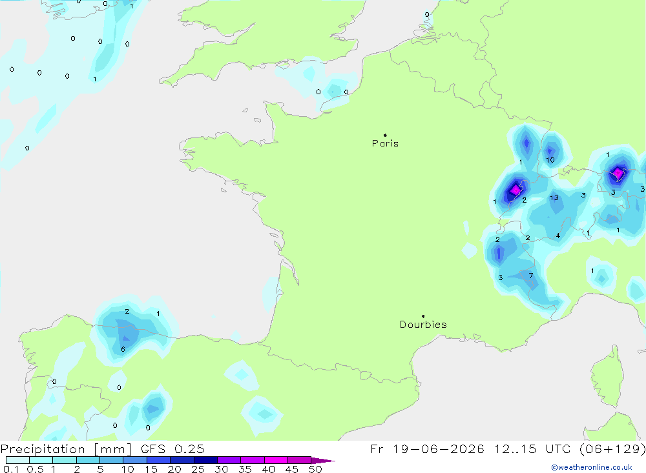Click the 30–35 mm purple legend swatch
Image resolution: width=646 pixels, height=473 pixels.
(x=229, y=460)
